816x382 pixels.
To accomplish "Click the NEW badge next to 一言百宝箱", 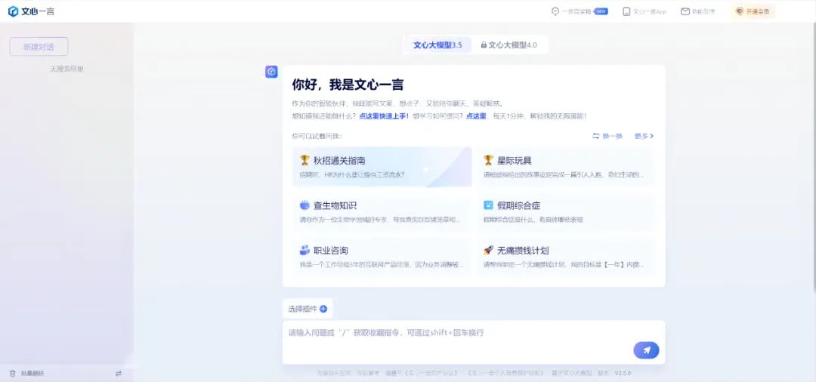I will pos(601,11).
